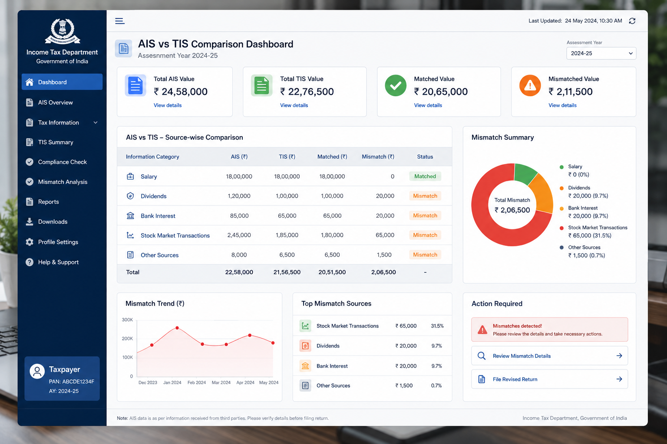Open the Salary category link
The width and height of the screenshot is (667, 444).
click(x=149, y=176)
